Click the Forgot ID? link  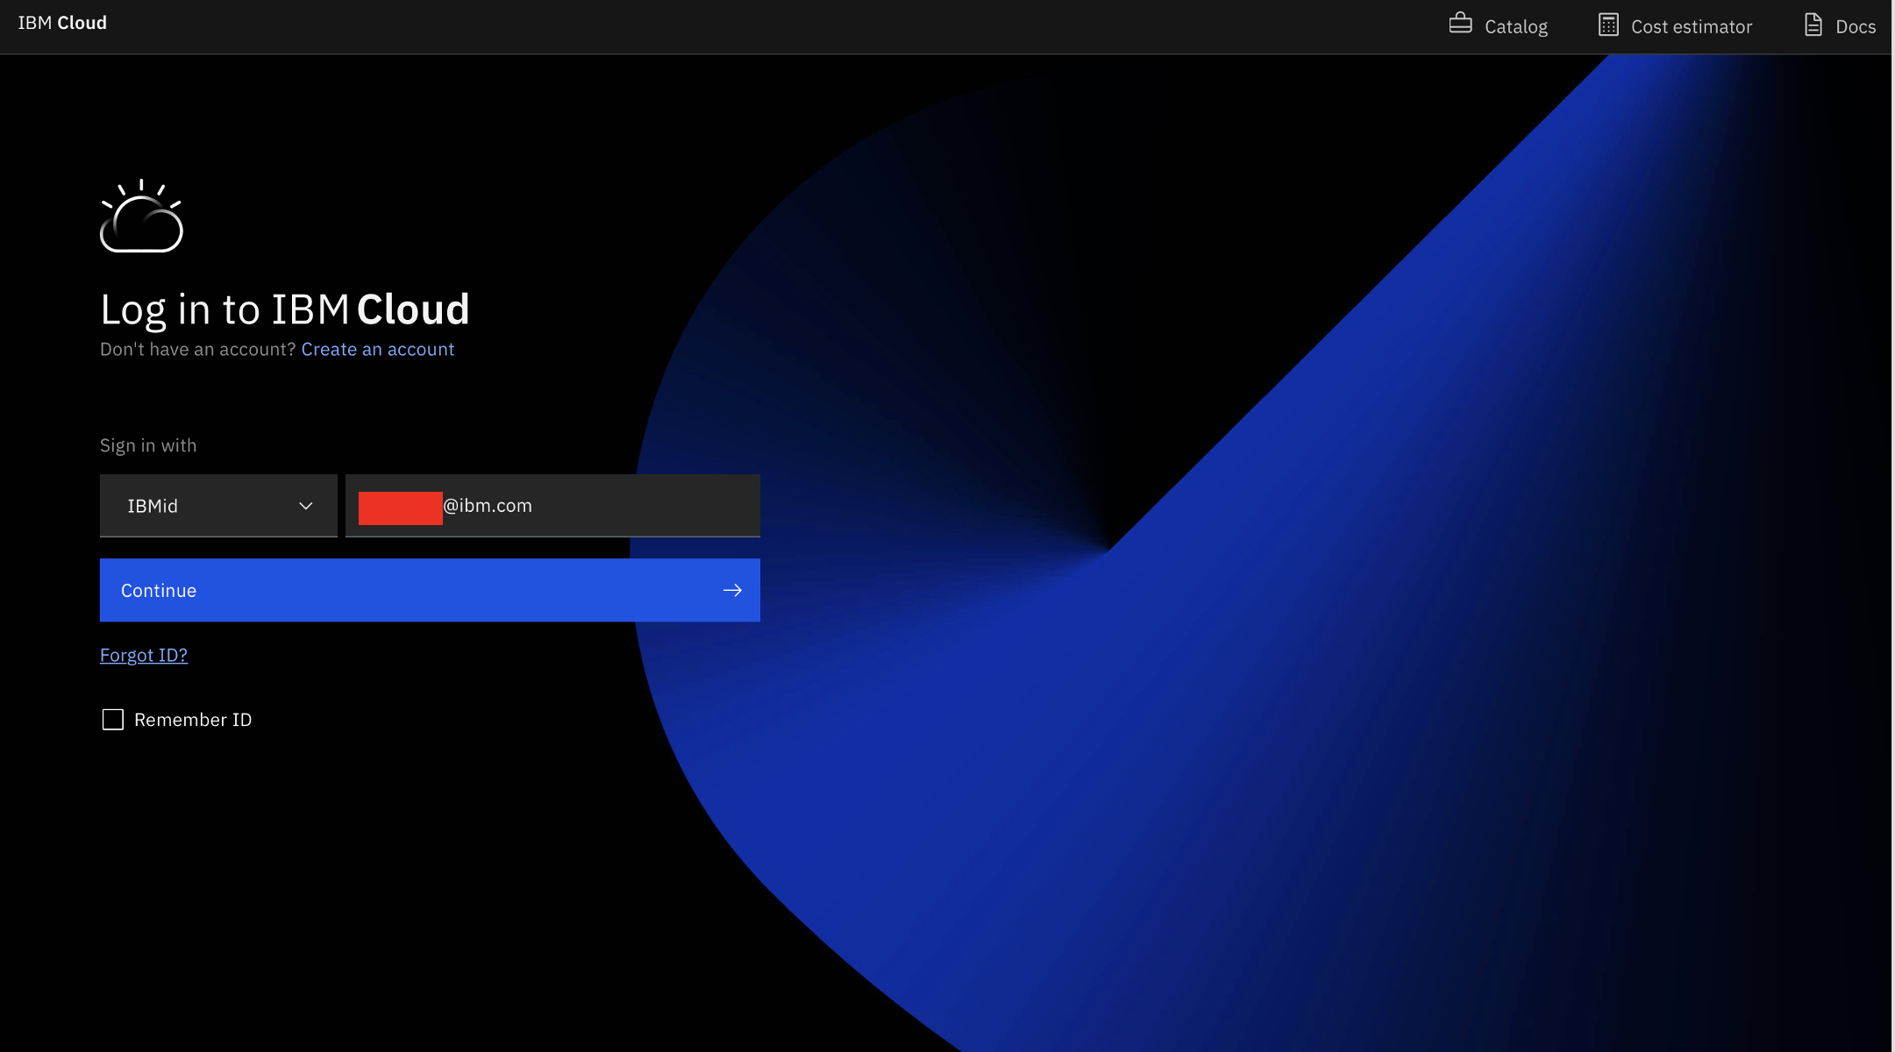click(143, 654)
